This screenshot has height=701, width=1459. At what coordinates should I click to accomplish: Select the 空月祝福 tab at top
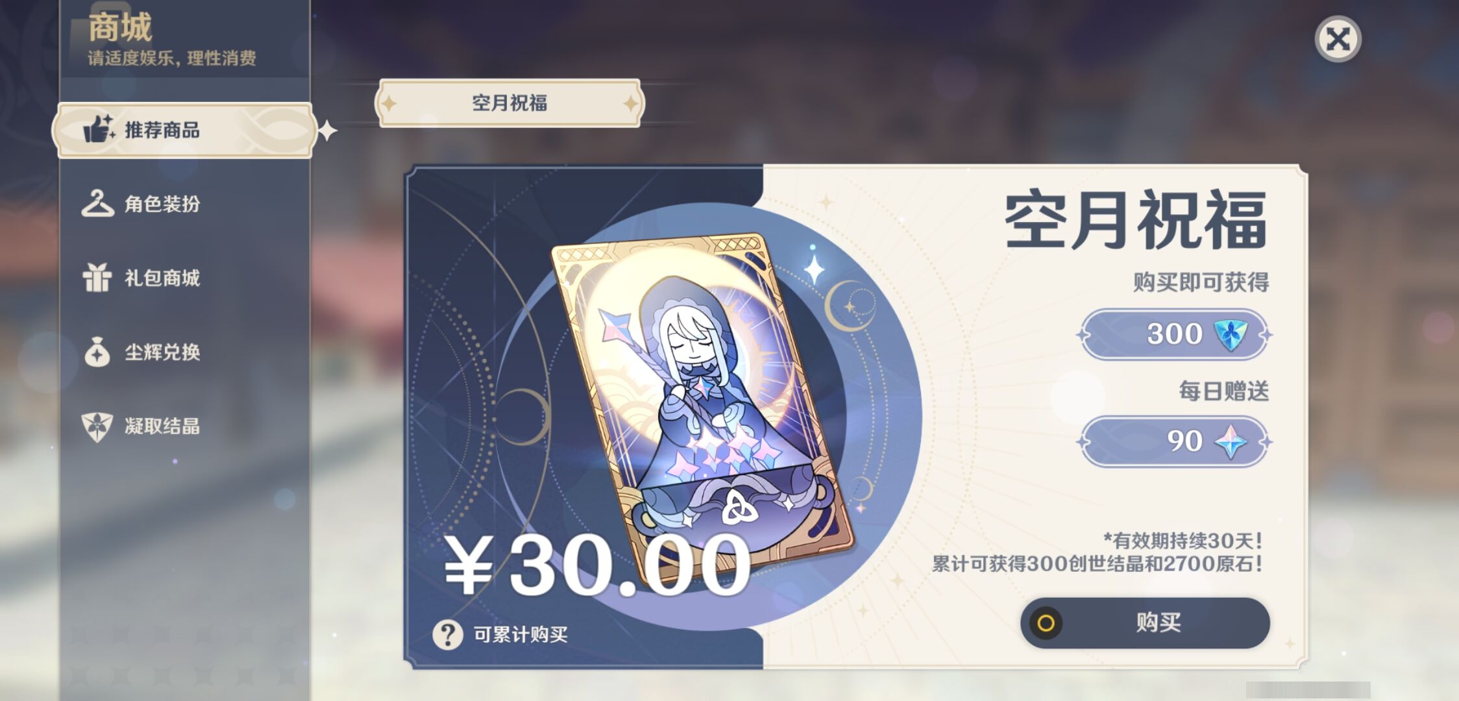coord(509,103)
